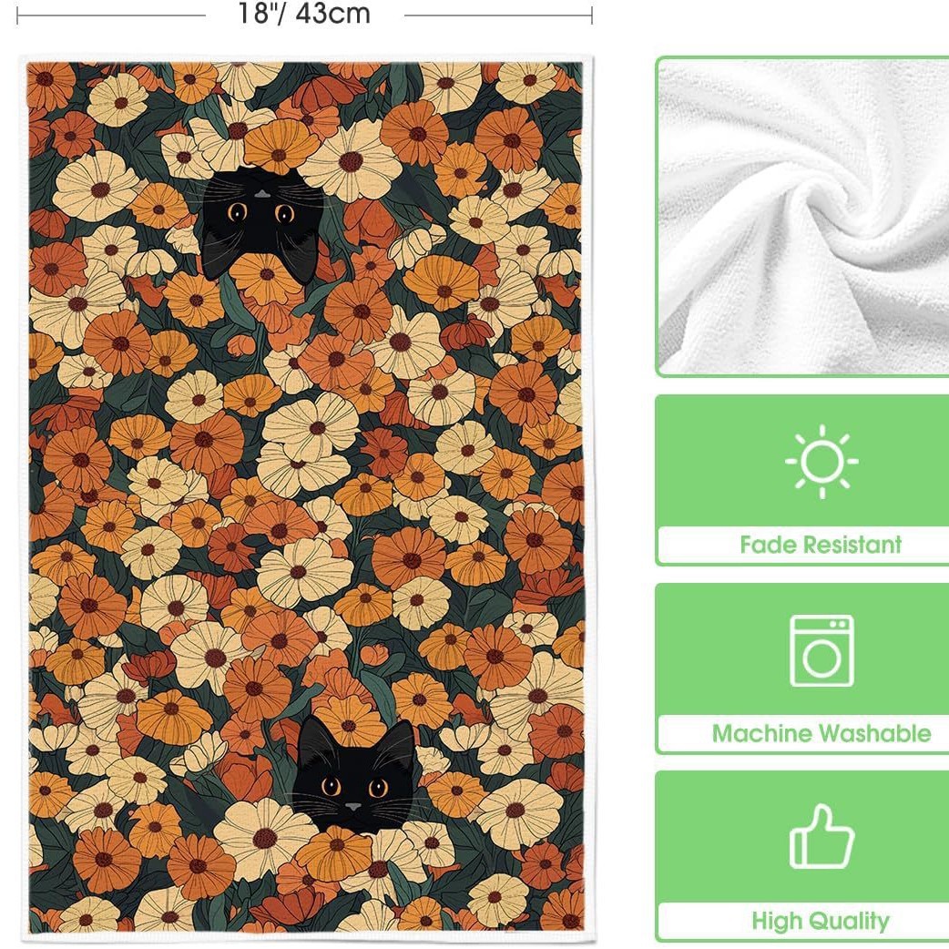The width and height of the screenshot is (949, 949).
Task: Select the Machine Washable label
Action: [821, 733]
